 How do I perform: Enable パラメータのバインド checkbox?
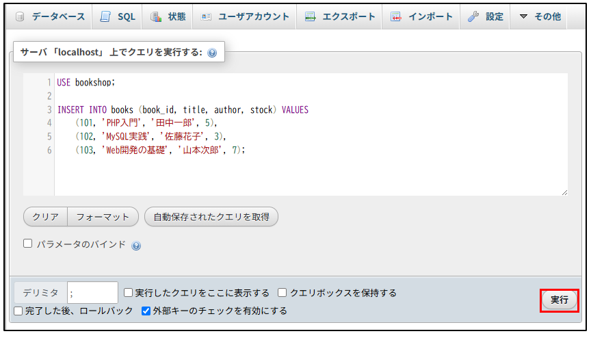(x=28, y=244)
